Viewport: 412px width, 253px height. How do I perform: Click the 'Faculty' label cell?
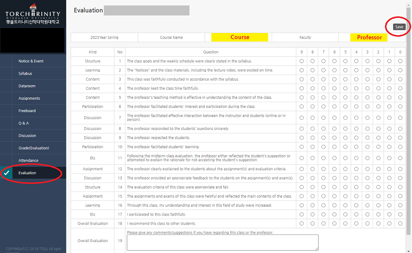point(305,38)
